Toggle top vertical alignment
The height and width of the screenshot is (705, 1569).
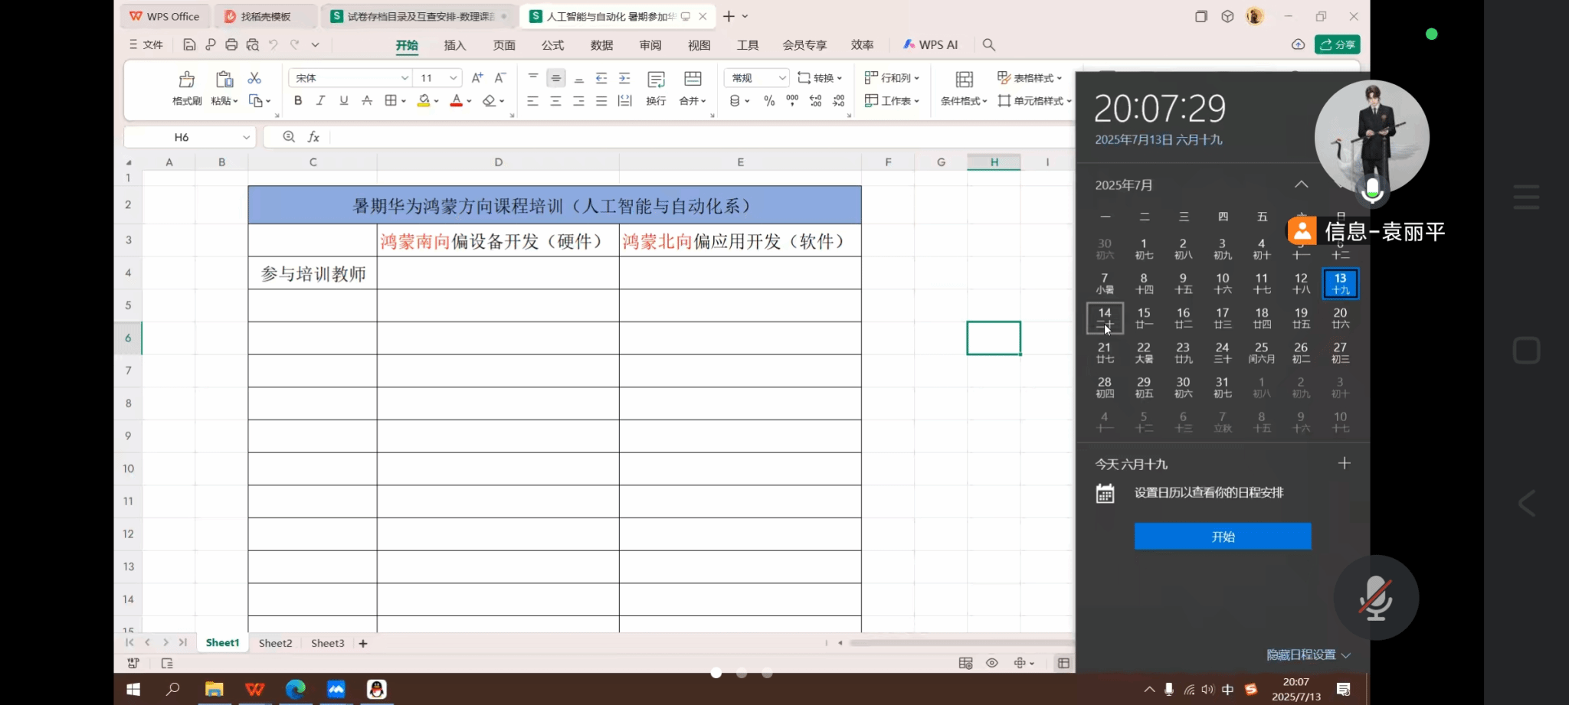pyautogui.click(x=533, y=77)
